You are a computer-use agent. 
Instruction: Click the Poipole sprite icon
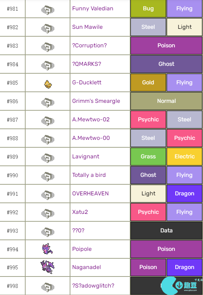point(47,249)
